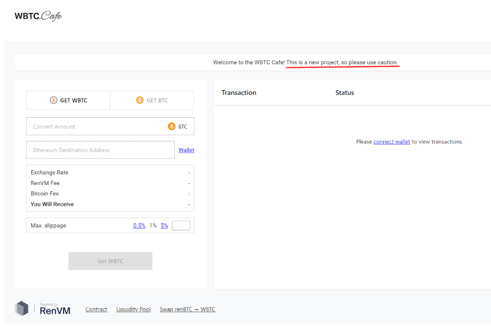Image resolution: width=491 pixels, height=327 pixels.
Task: Click the RenVM cube logo in footer
Action: click(22, 308)
